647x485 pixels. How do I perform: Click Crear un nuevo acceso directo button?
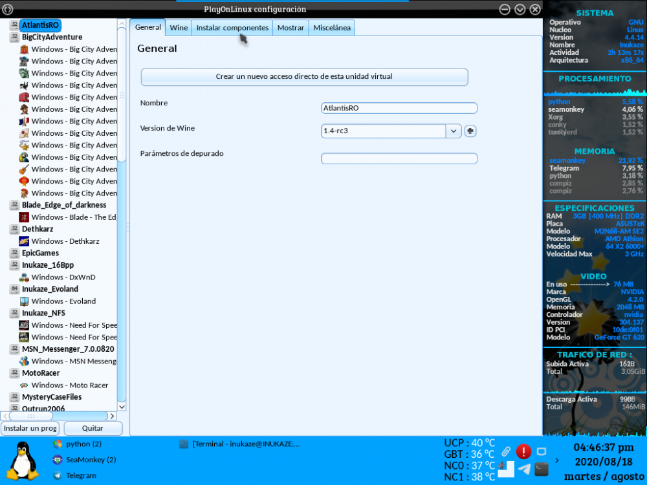pyautogui.click(x=304, y=76)
